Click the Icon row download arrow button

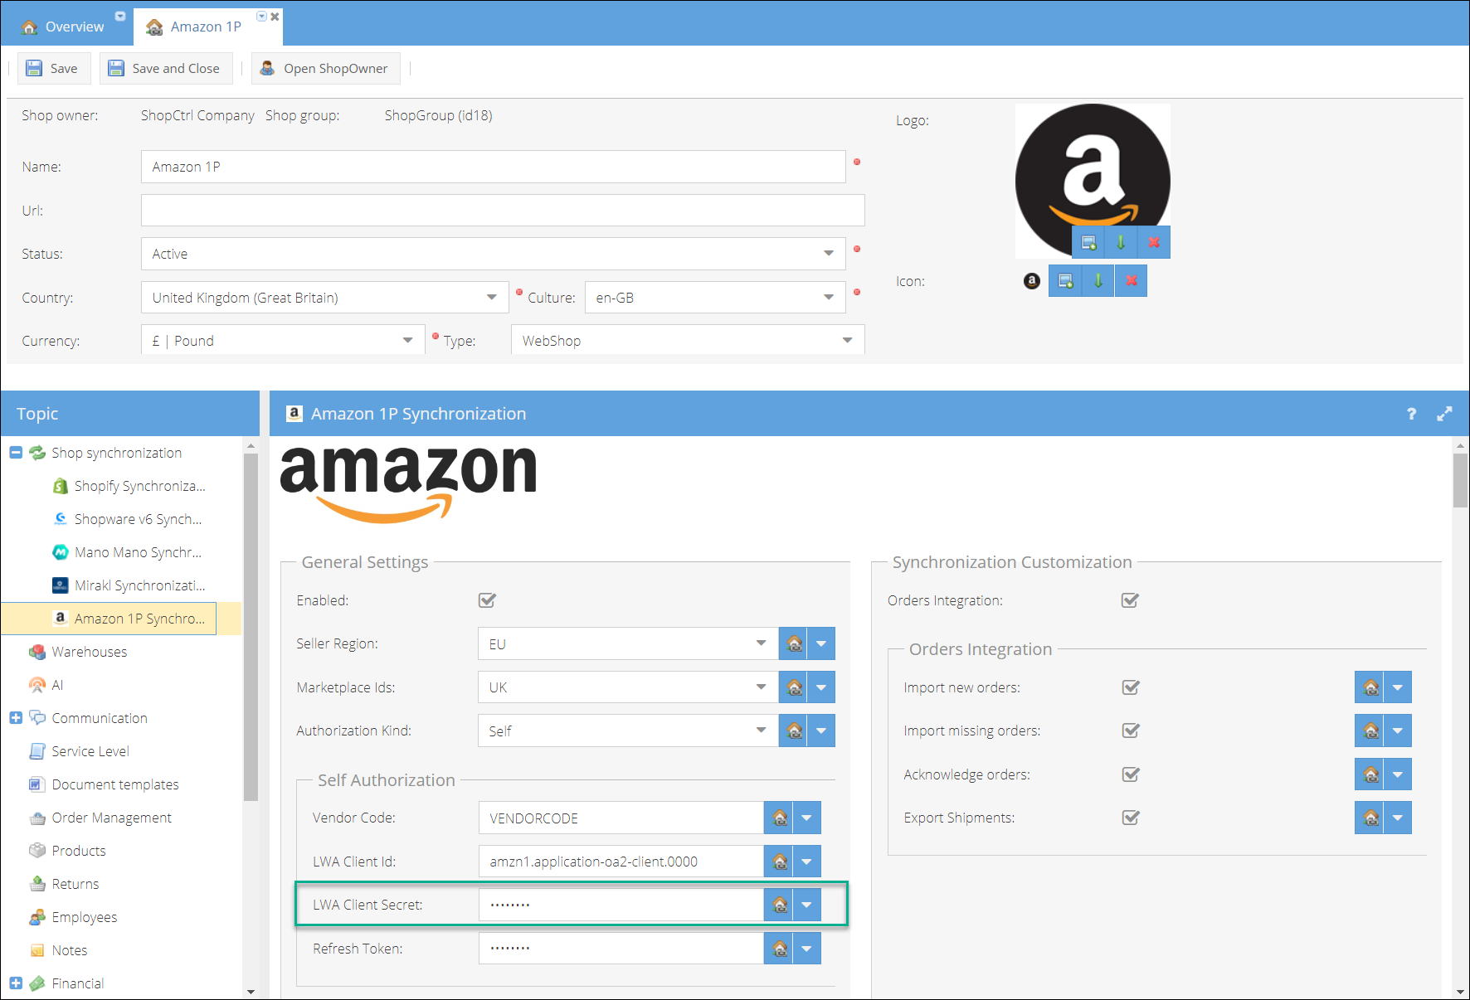pyautogui.click(x=1098, y=280)
